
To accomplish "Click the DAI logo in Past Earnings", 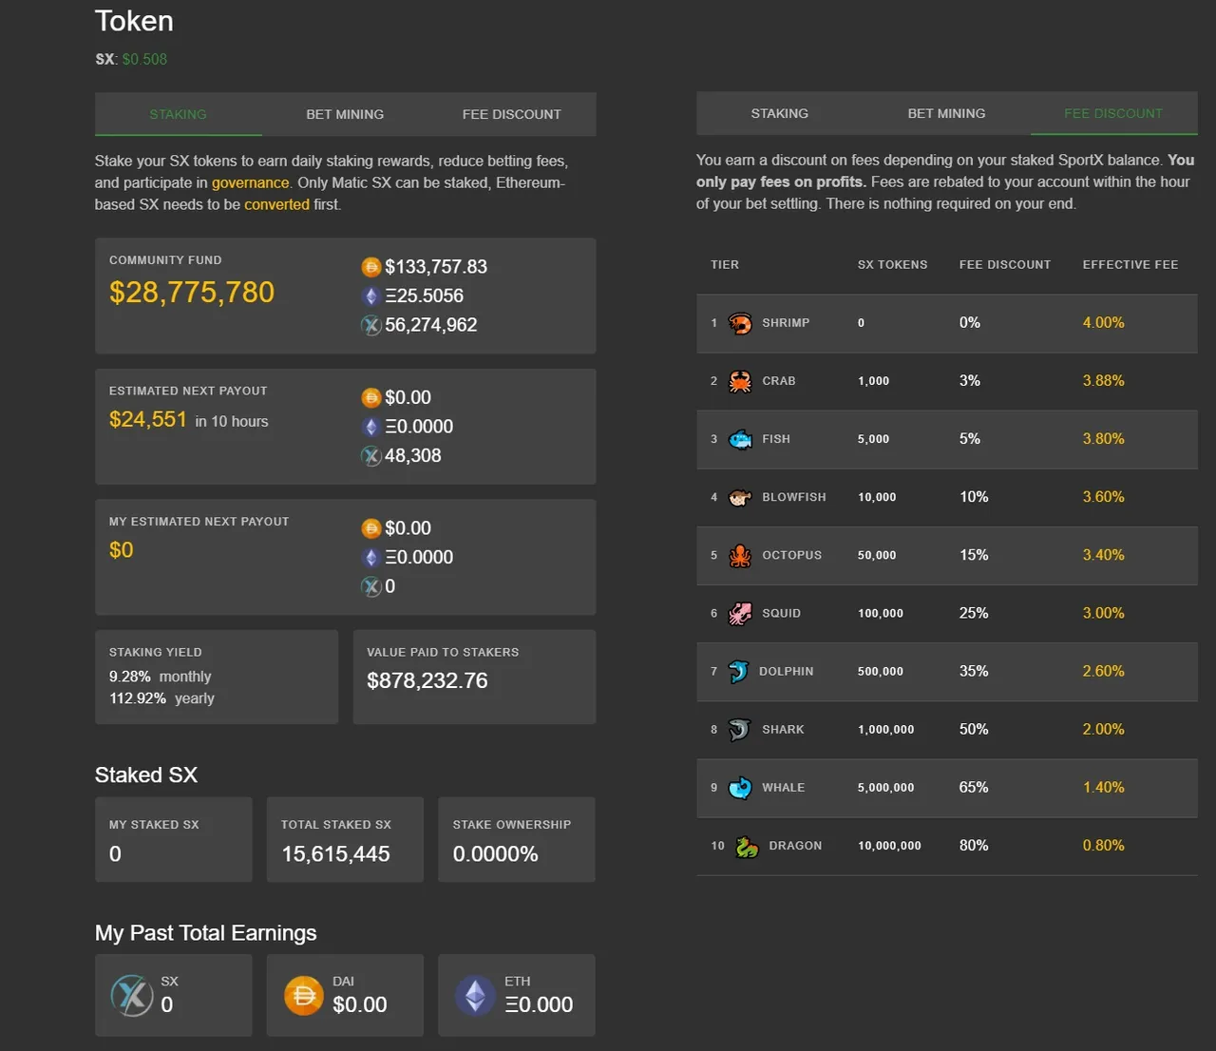I will point(304,996).
